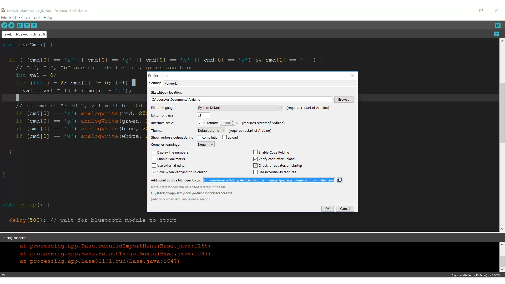Toggle Automatic interface scale checkbox
Screen dimensions: 505x284
pyautogui.click(x=200, y=123)
